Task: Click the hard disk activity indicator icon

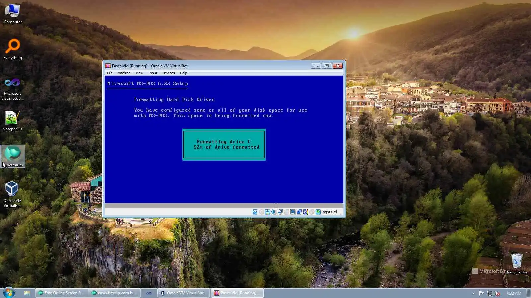Action: (x=255, y=212)
